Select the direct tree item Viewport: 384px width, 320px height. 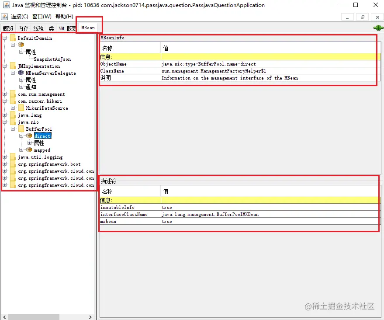click(43, 136)
